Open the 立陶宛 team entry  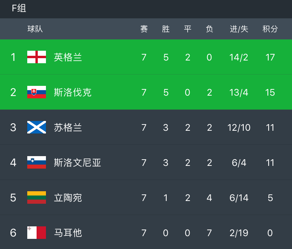tap(68, 197)
